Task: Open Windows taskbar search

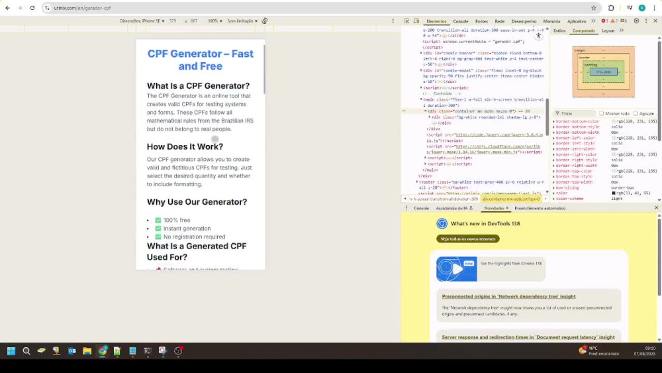Action: [26, 350]
